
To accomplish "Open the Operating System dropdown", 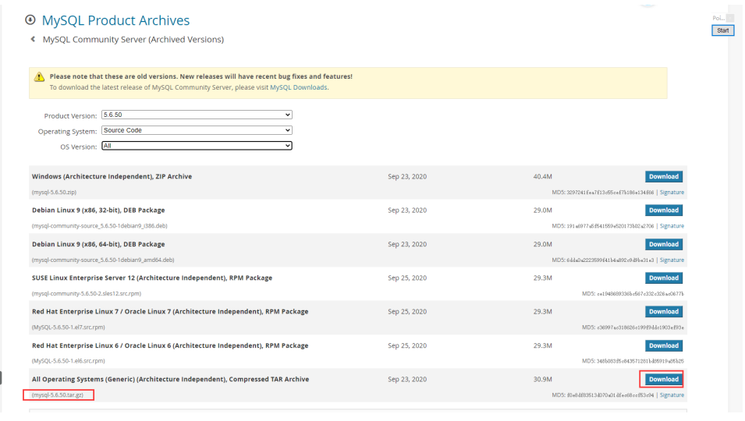I will (197, 130).
